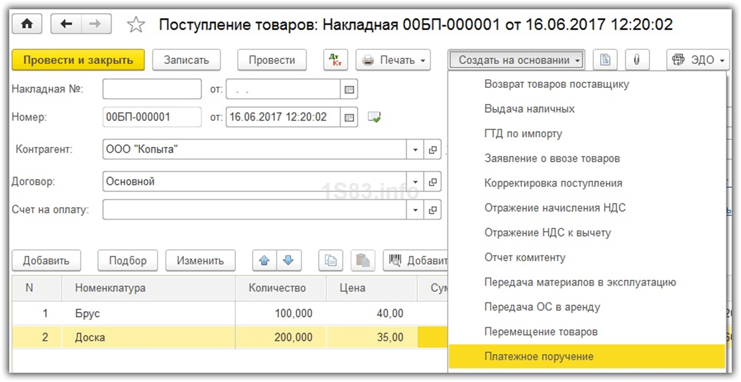Open calendar picker for Номер date
Viewport: 741px width, 382px height.
349,118
